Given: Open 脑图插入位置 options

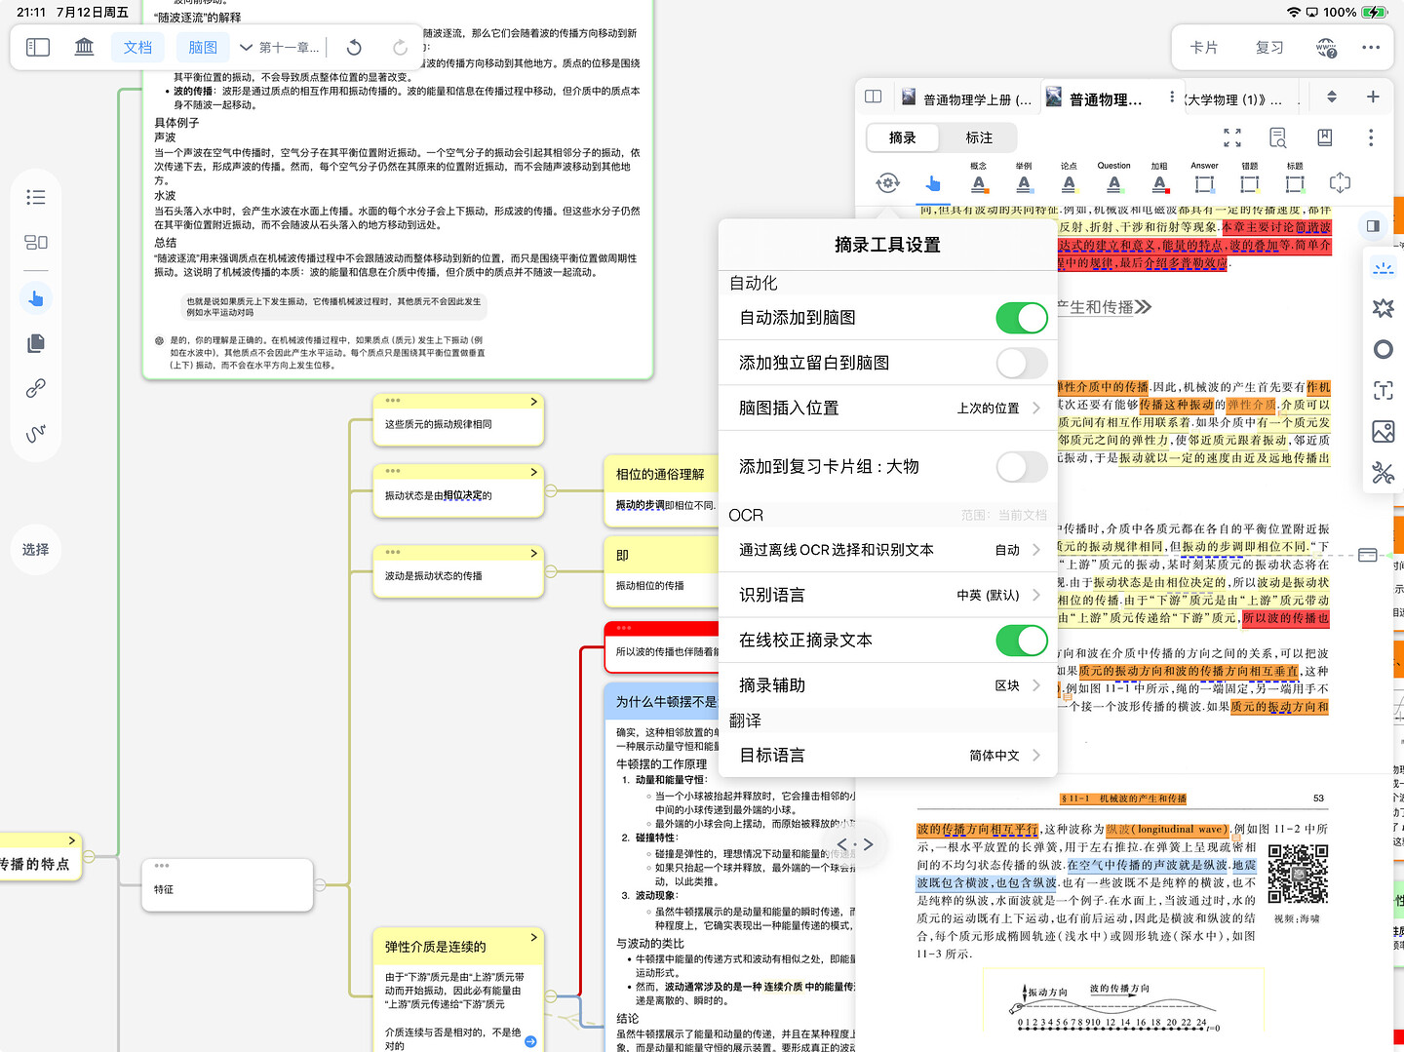Looking at the screenshot, I should (888, 409).
